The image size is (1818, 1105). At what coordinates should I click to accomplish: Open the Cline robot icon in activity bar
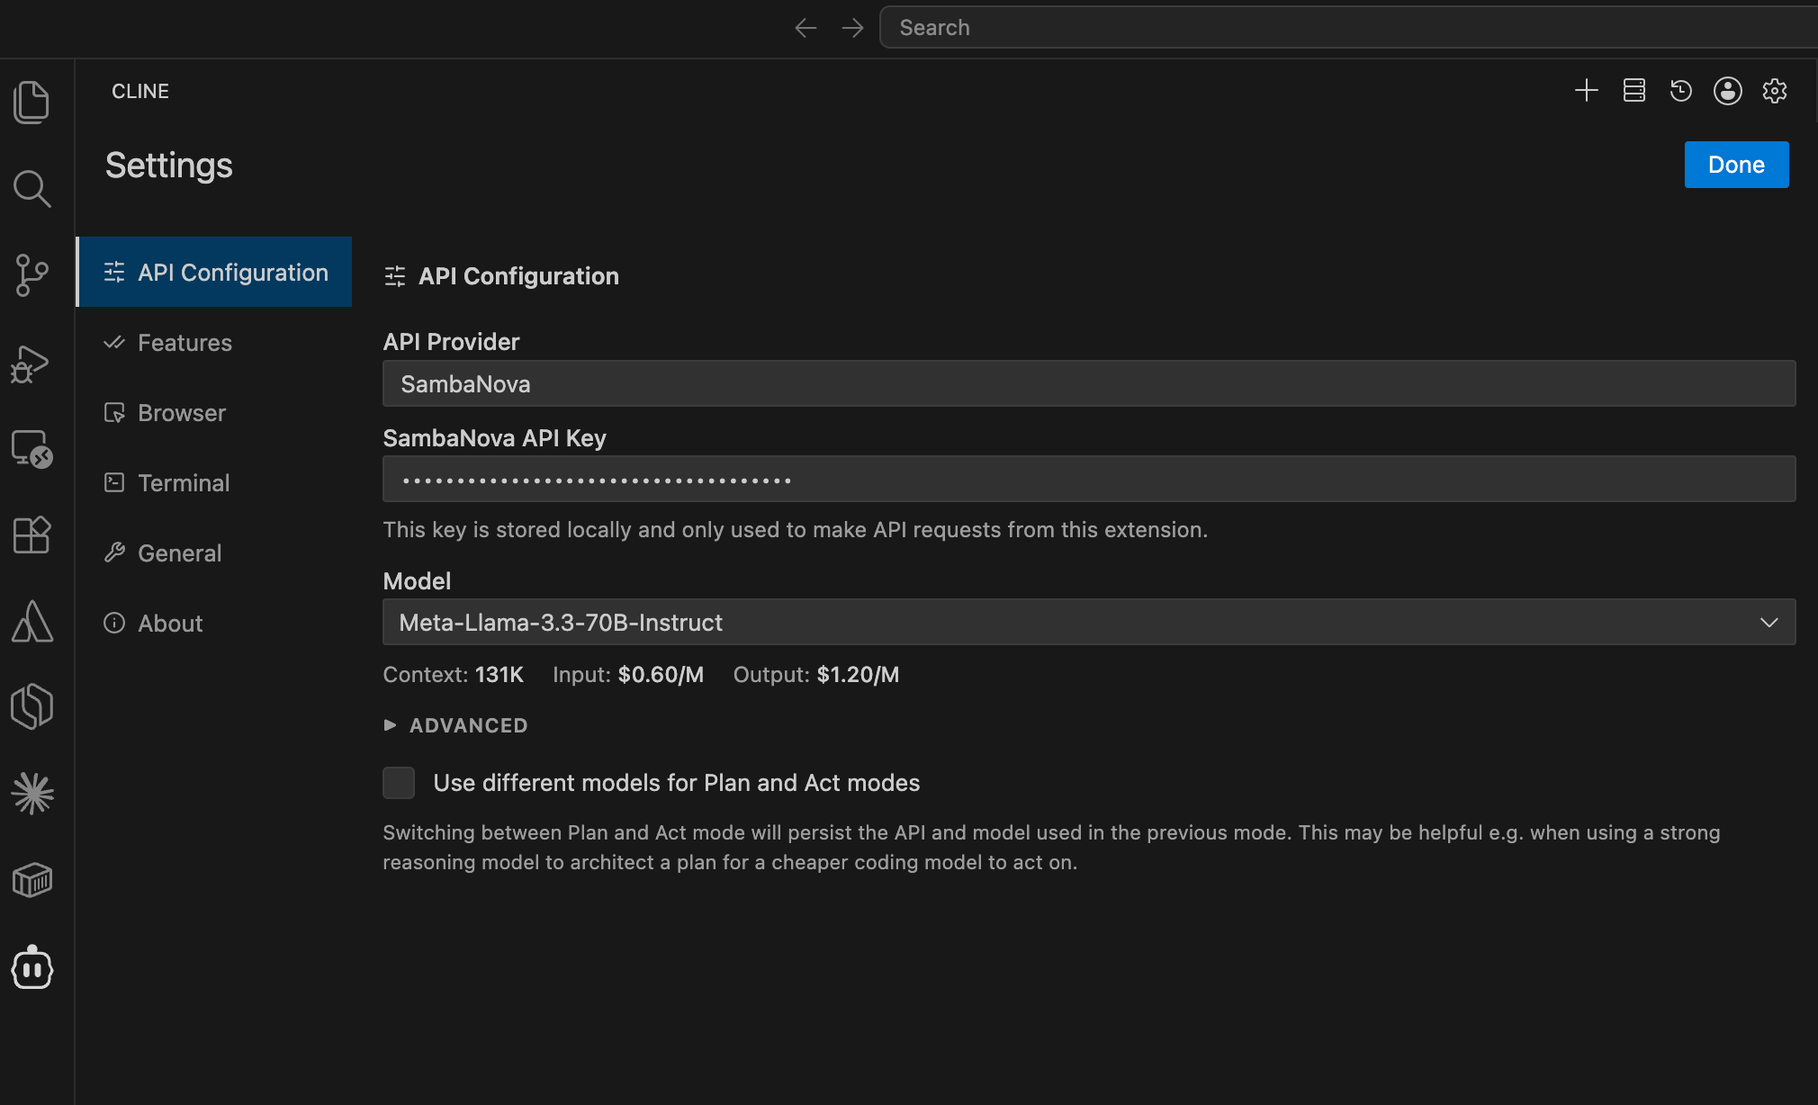31,966
